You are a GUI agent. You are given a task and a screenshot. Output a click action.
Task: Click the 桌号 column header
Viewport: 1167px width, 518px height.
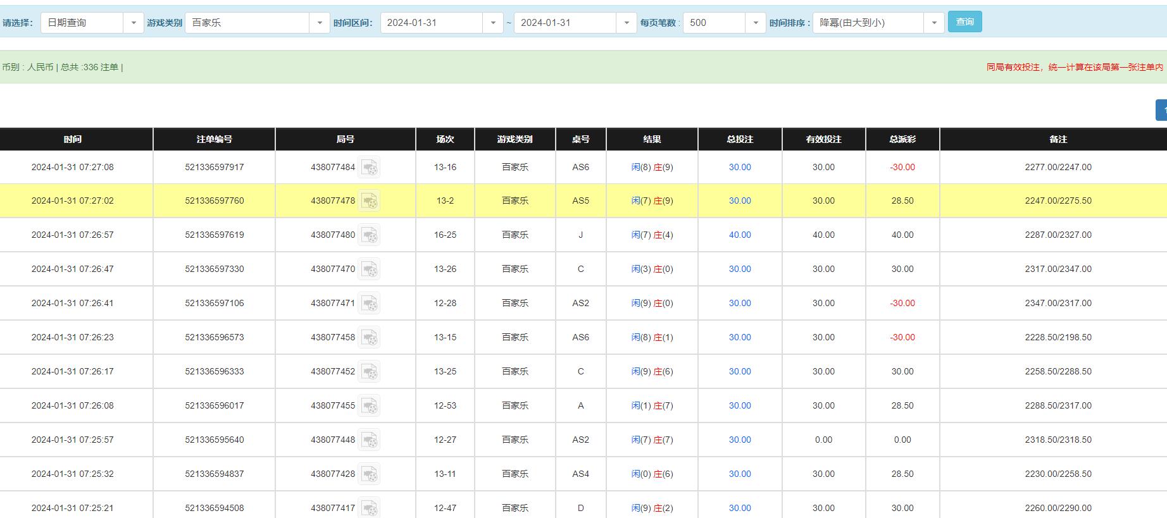tap(580, 139)
